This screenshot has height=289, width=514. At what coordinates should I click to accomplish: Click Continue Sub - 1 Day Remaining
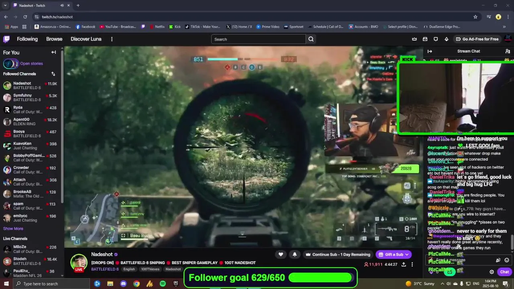[x=338, y=254]
